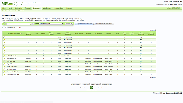
Task: Click the pencil icon for Vega Ortiz Noel
Action: click(x=4, y=64)
